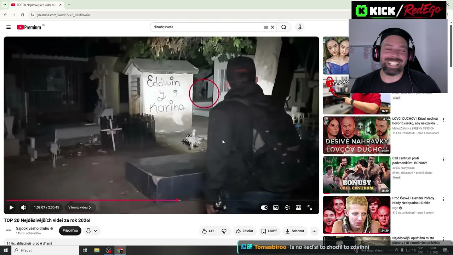
Task: Open the YouTube guide hamburger menu
Action: click(x=8, y=27)
